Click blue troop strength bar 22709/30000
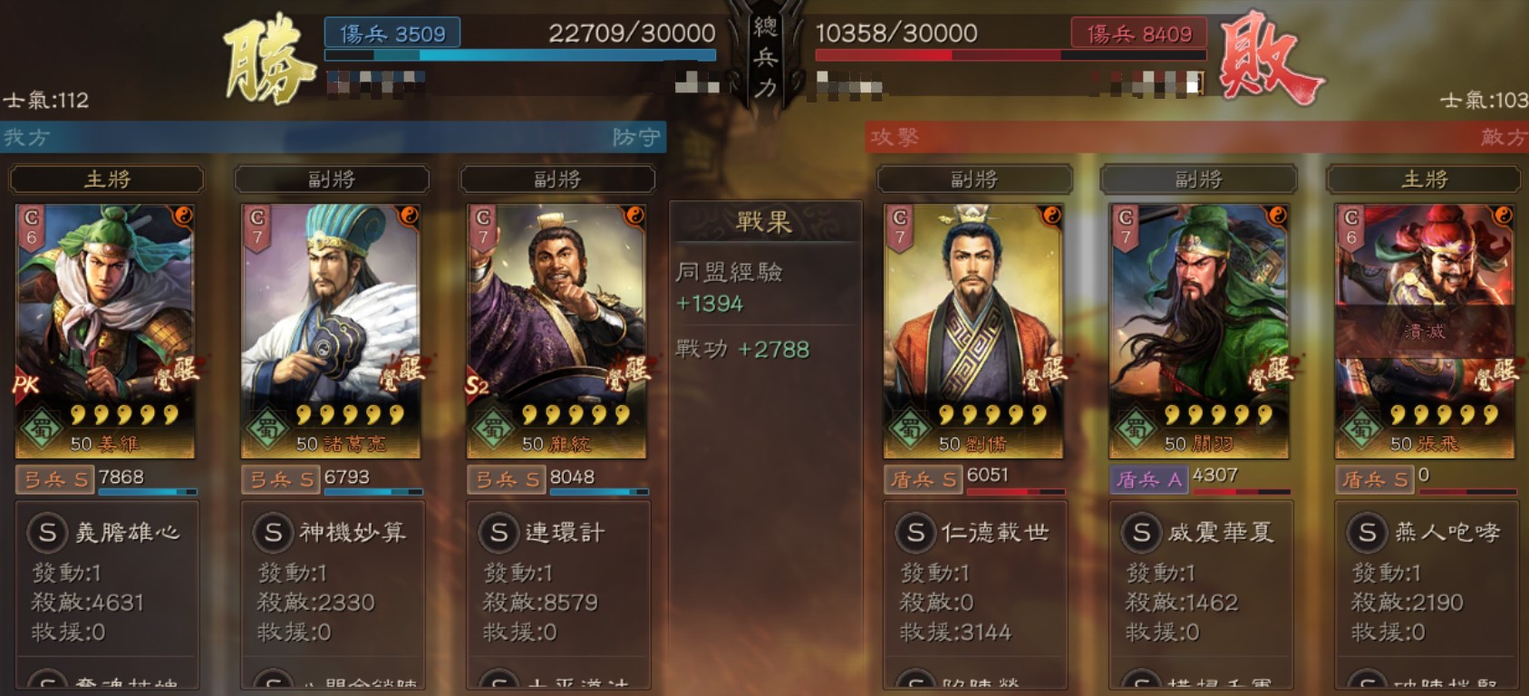Image resolution: width=1529 pixels, height=696 pixels. tap(520, 55)
